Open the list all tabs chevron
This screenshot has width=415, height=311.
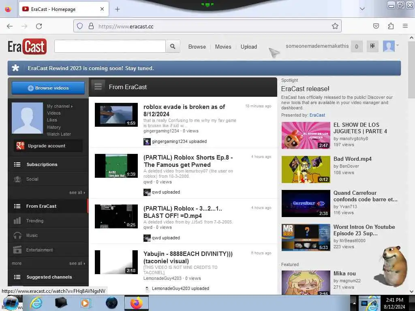(362, 9)
